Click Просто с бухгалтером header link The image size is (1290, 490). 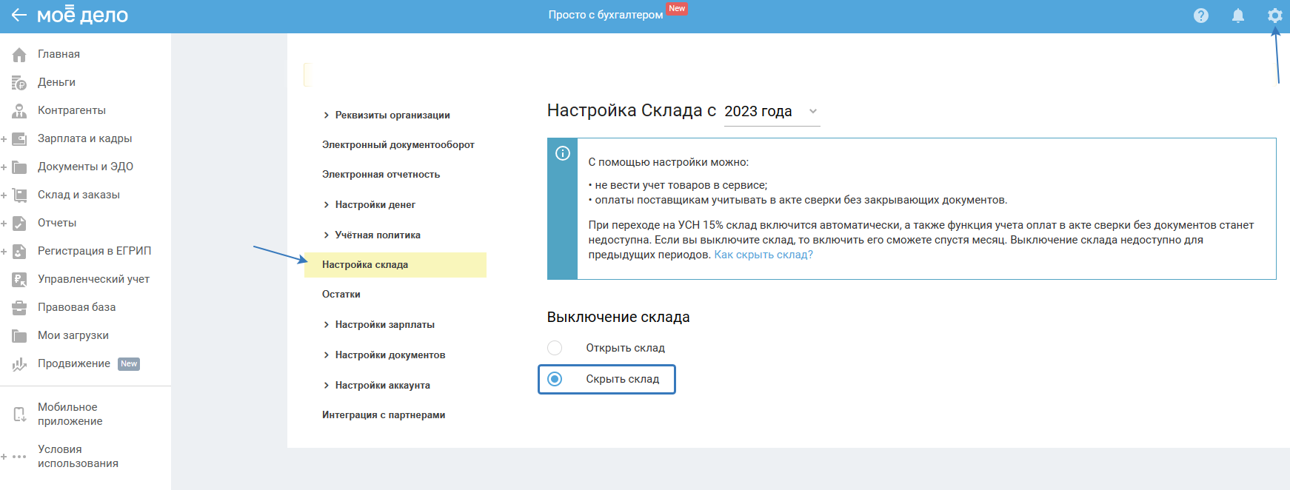click(606, 15)
